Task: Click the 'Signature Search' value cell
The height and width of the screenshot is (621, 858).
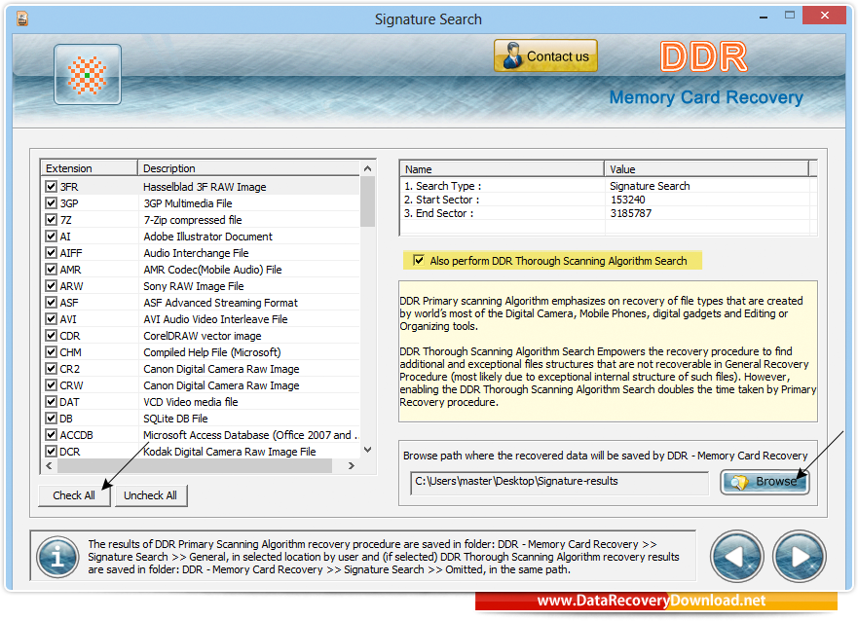Action: point(650,186)
